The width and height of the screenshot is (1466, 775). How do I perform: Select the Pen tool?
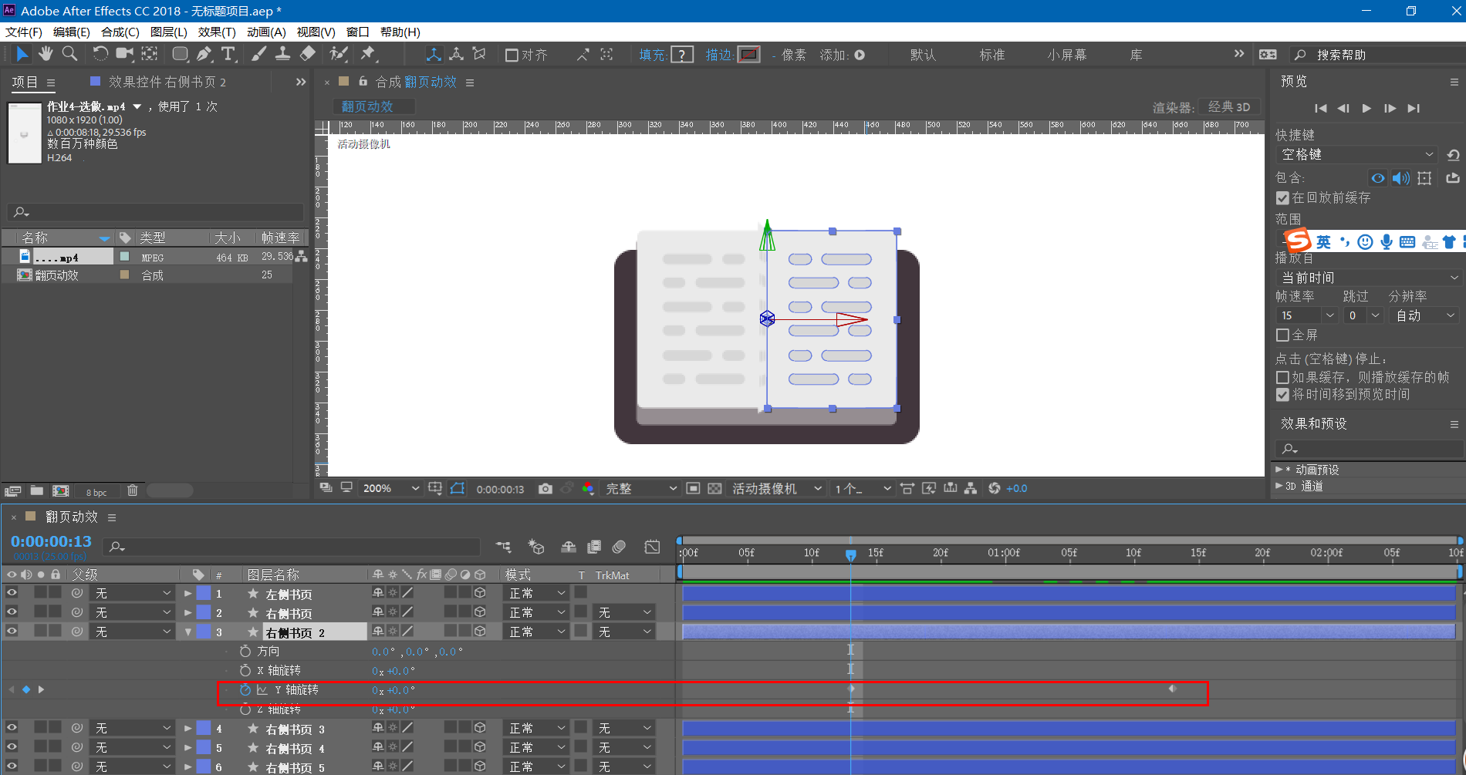204,54
